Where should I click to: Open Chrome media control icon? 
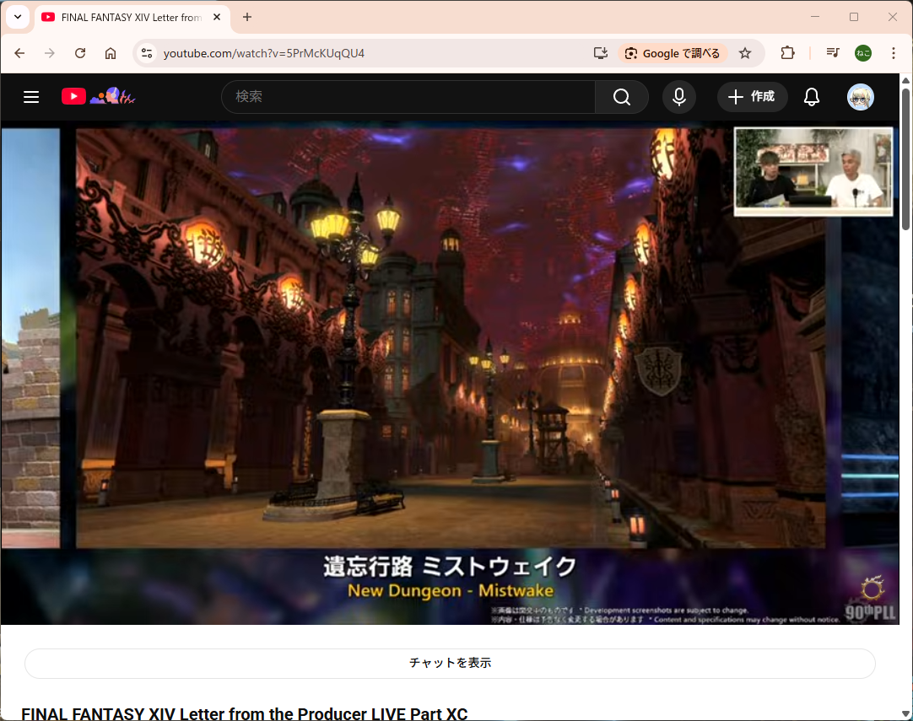click(833, 53)
